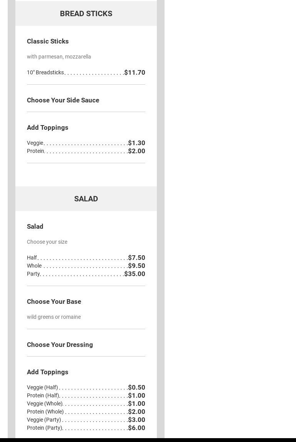Click the BREAD STICKS section header
Viewport: 296px width, 442px height.
point(86,13)
